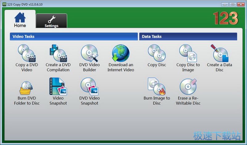Switch to the Home tab
The image size is (247, 145).
click(20, 20)
